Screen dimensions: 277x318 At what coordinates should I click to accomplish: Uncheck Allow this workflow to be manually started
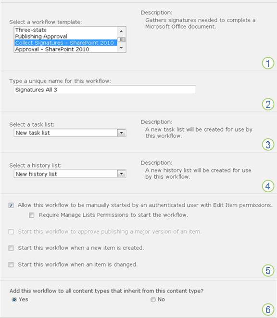(11, 205)
